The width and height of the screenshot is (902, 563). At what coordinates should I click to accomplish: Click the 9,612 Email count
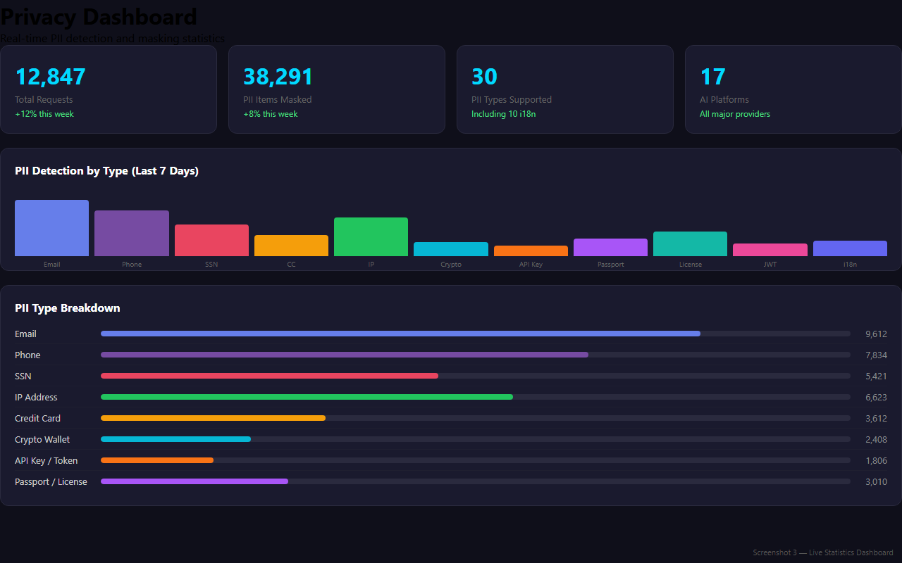[x=876, y=334]
